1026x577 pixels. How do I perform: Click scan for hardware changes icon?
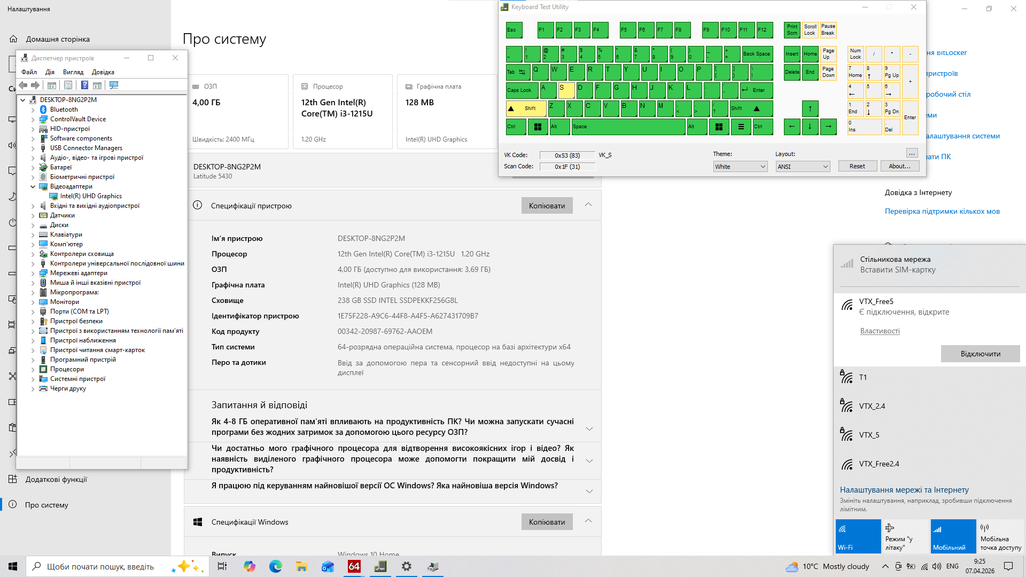[114, 85]
